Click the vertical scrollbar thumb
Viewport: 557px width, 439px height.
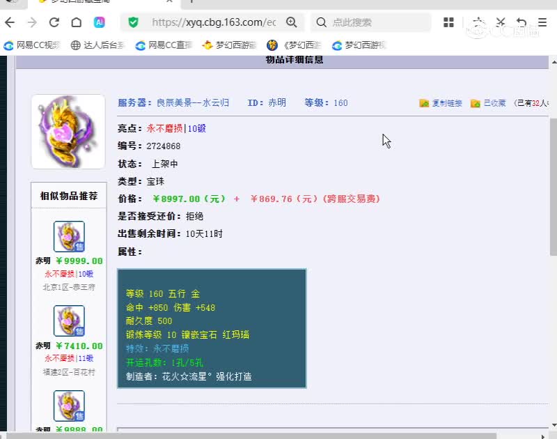click(x=554, y=187)
